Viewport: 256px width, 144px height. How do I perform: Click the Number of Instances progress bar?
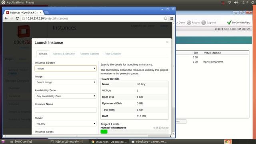(x=134, y=132)
